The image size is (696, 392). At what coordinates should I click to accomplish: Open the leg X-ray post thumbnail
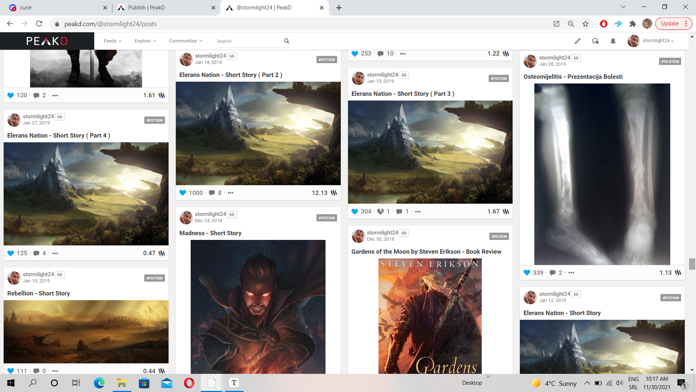click(x=602, y=174)
